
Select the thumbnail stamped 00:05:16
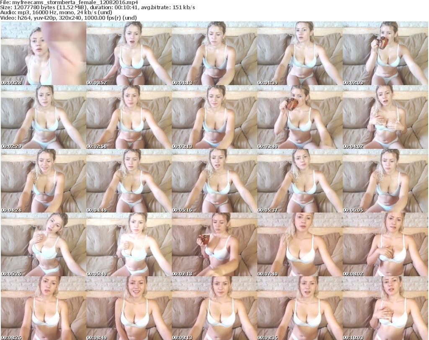(214, 181)
